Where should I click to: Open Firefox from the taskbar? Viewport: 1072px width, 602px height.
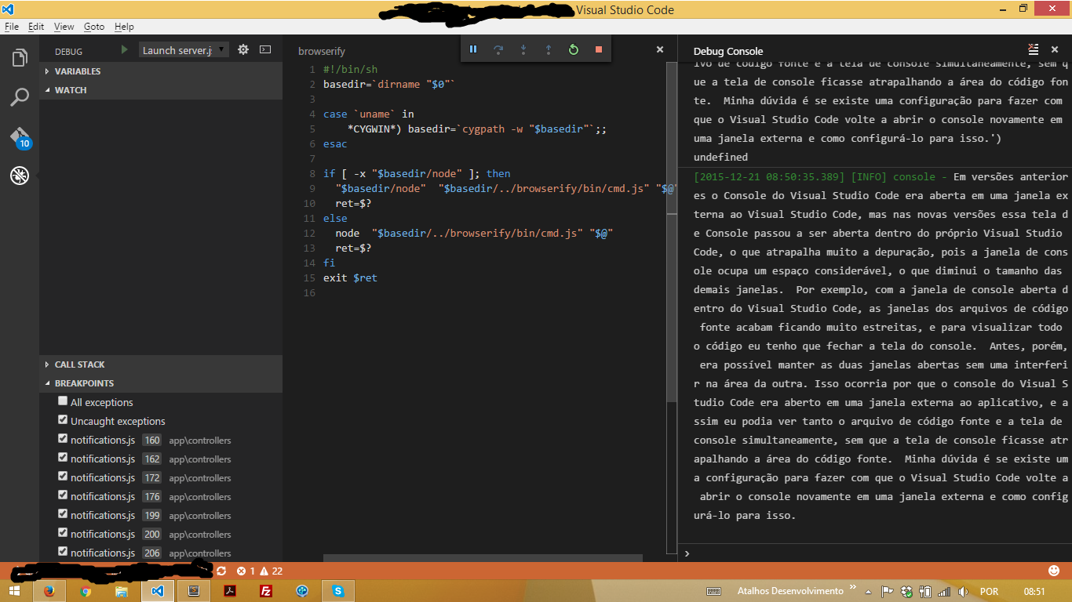click(x=49, y=591)
